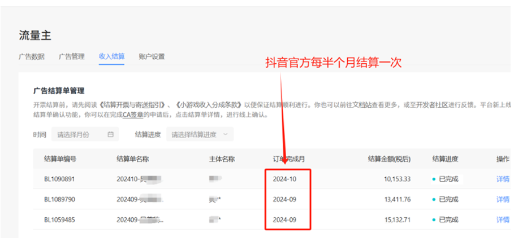Click the 结算金额(税后) column header
Image resolution: width=527 pixels, height=246 pixels.
coord(388,159)
